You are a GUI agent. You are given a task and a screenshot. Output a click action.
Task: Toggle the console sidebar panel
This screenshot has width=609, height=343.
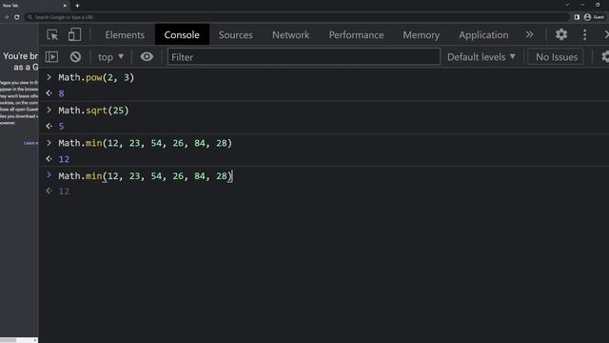point(51,57)
